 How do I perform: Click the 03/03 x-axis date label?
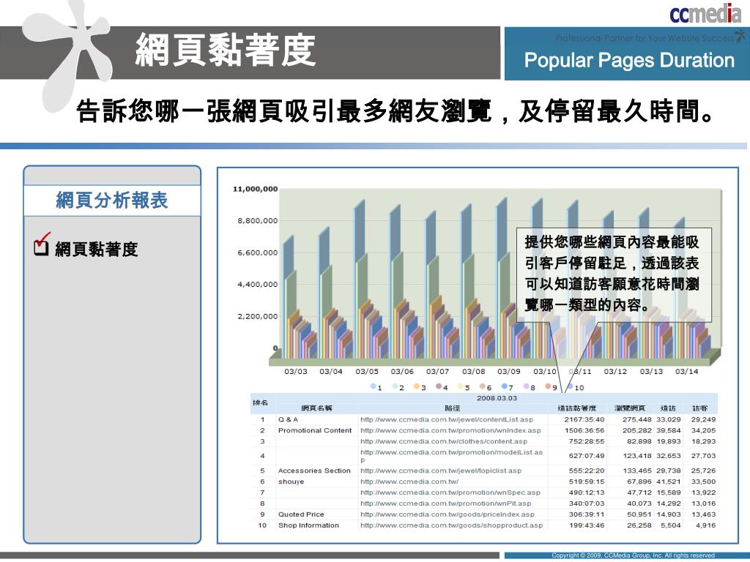tap(296, 371)
